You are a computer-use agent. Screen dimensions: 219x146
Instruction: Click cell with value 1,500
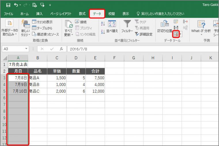57,78
